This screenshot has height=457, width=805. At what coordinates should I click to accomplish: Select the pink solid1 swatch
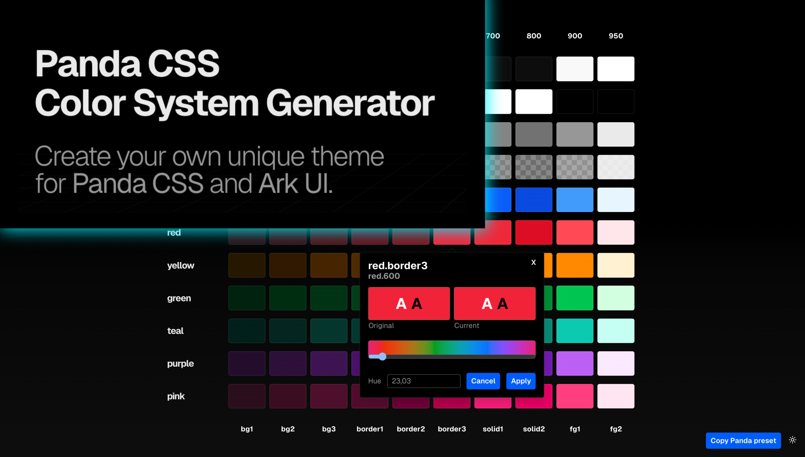pyautogui.click(x=493, y=403)
